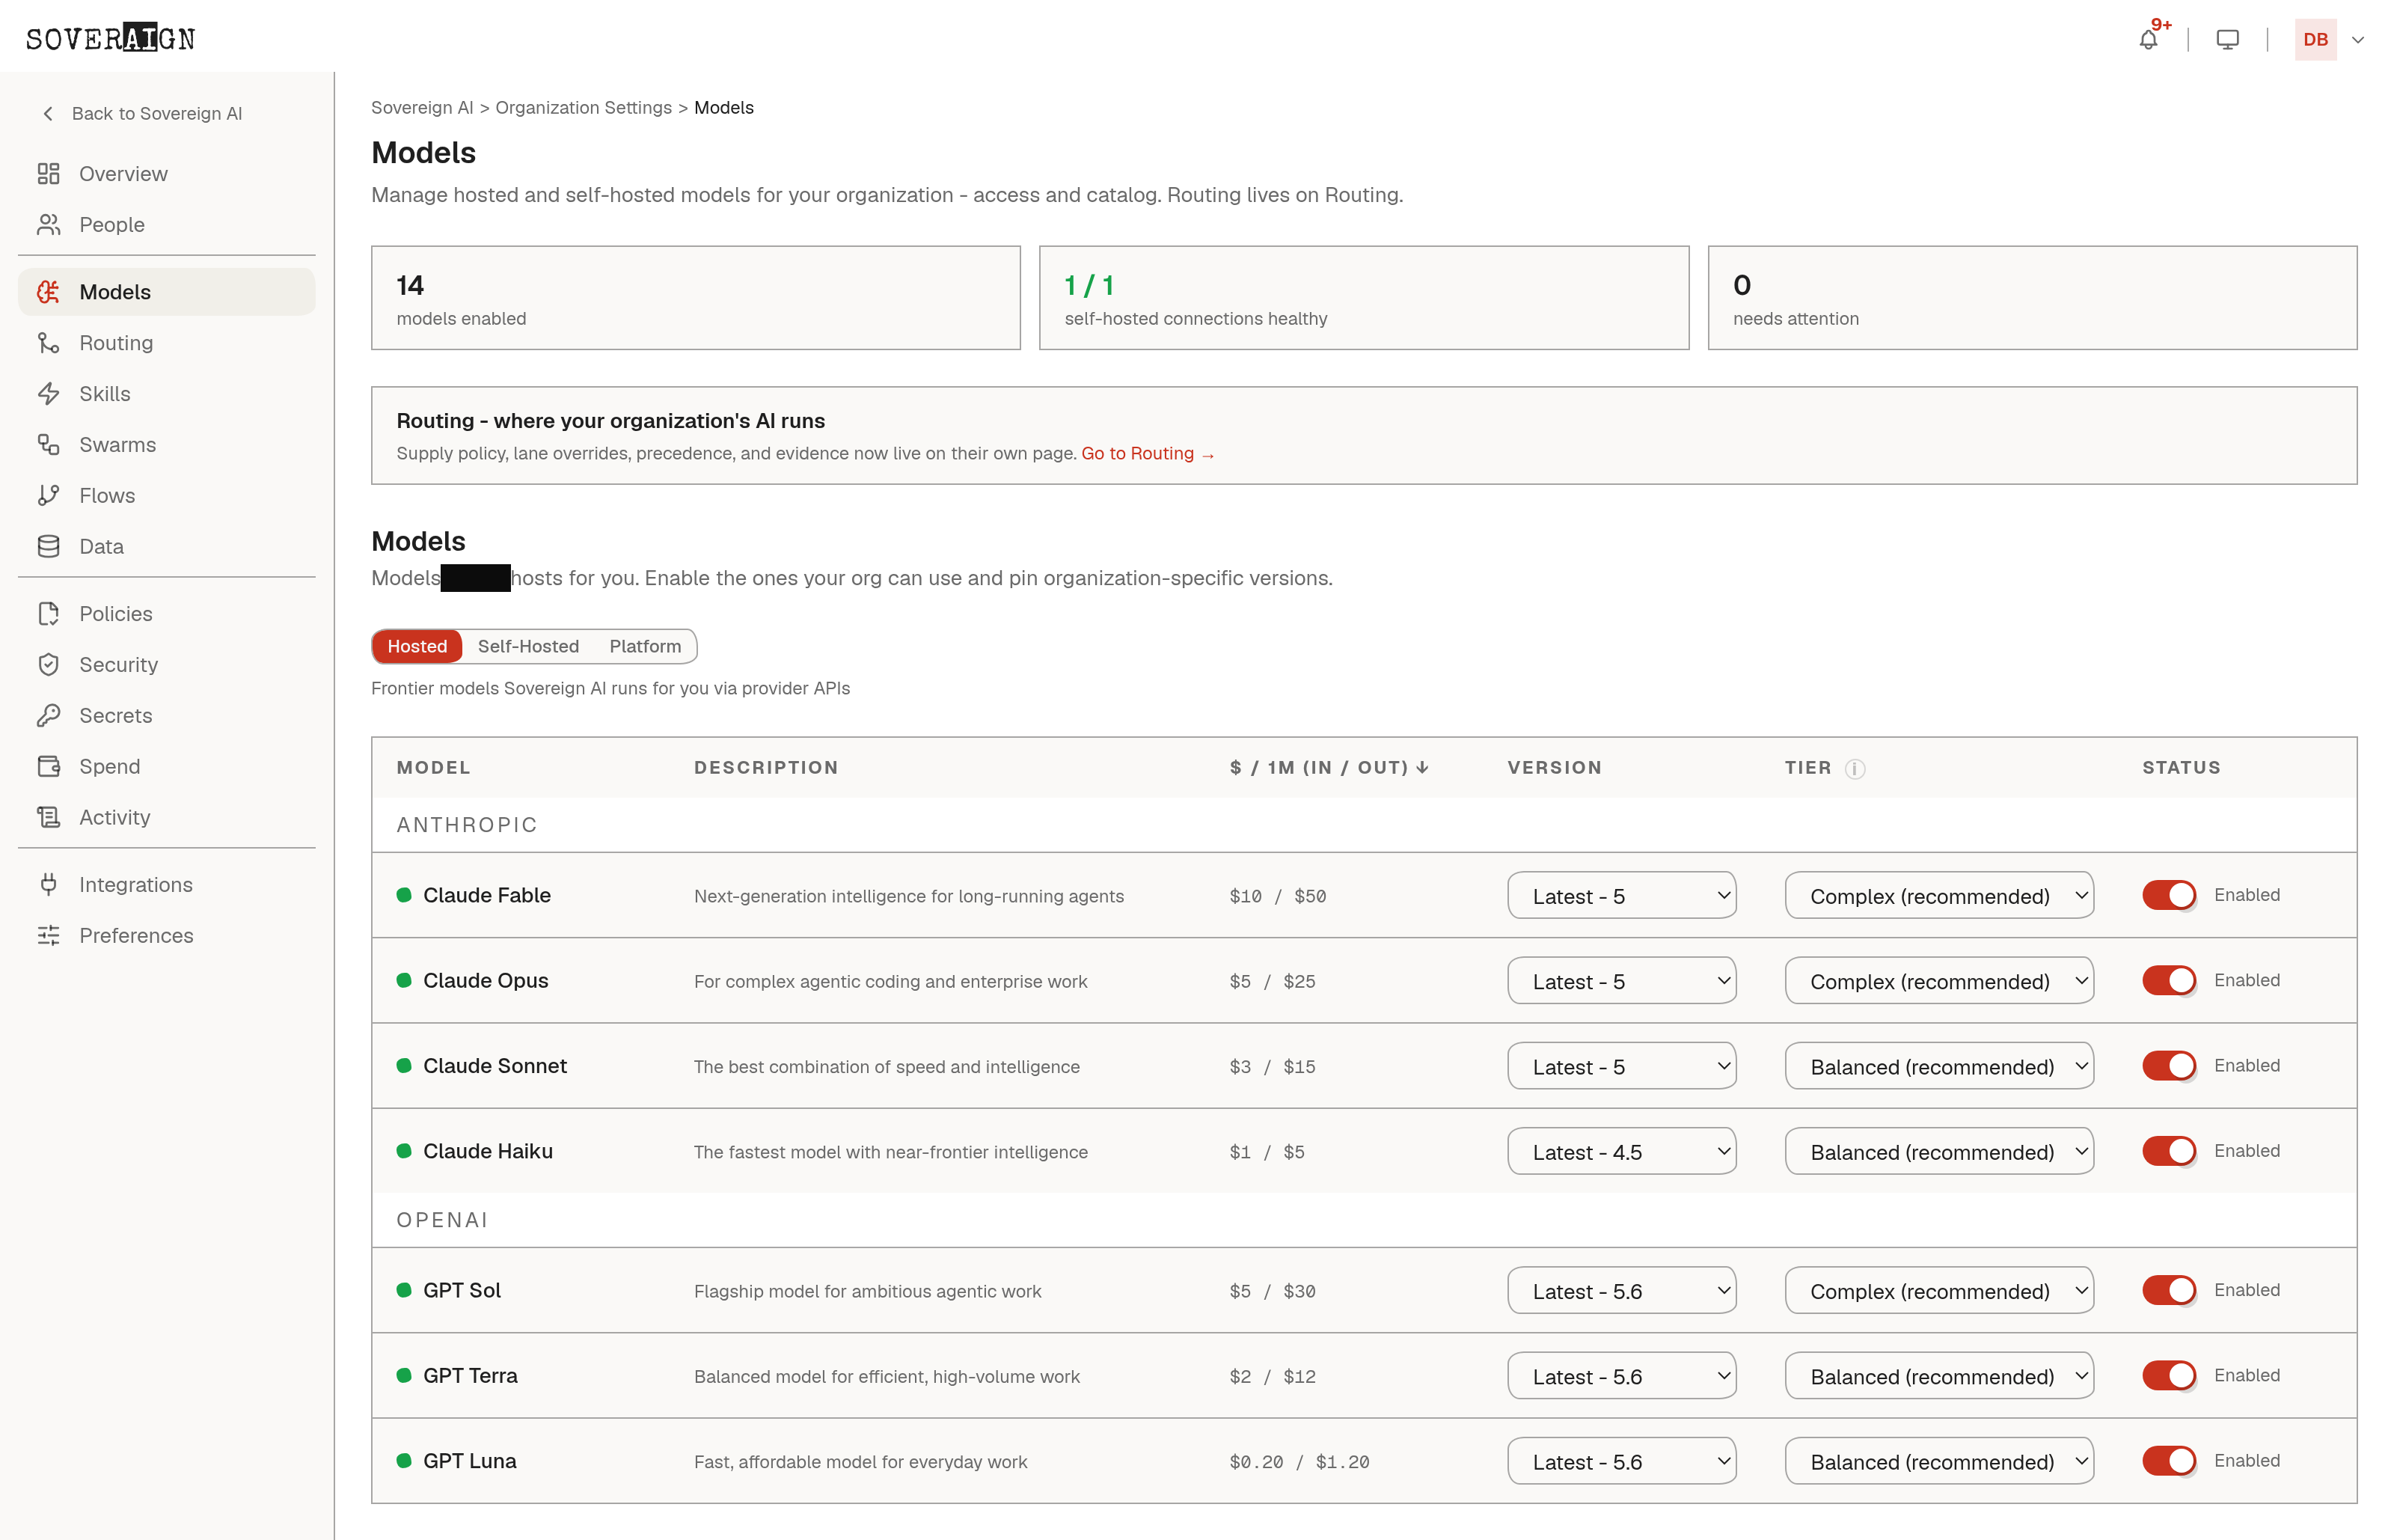Viewport: 2394px width, 1540px height.
Task: Click the Claude Opus model name
Action: 486,980
